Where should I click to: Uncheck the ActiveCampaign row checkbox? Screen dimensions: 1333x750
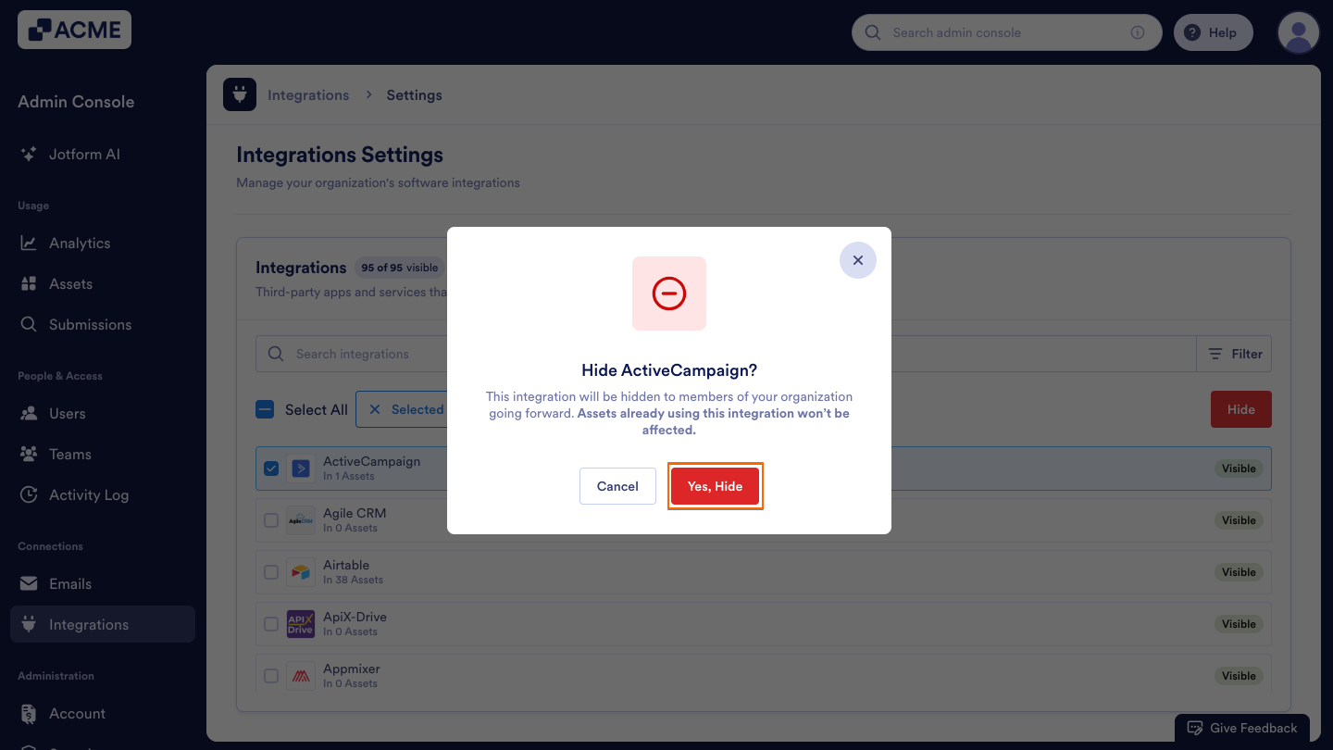(271, 468)
